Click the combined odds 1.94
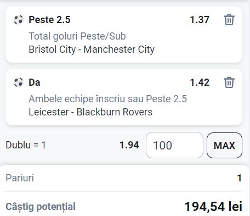Screen dimensions: 250x216 pyautogui.click(x=129, y=145)
